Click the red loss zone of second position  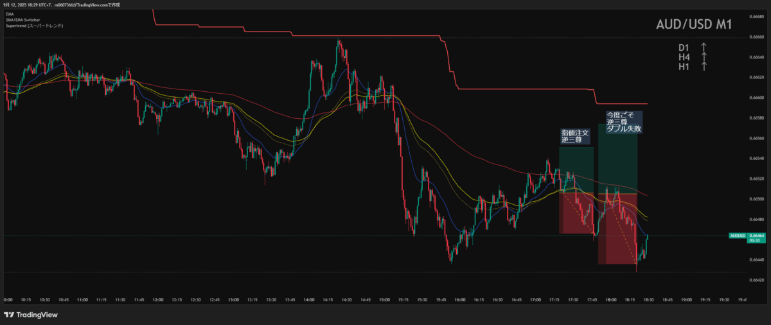[x=617, y=228]
